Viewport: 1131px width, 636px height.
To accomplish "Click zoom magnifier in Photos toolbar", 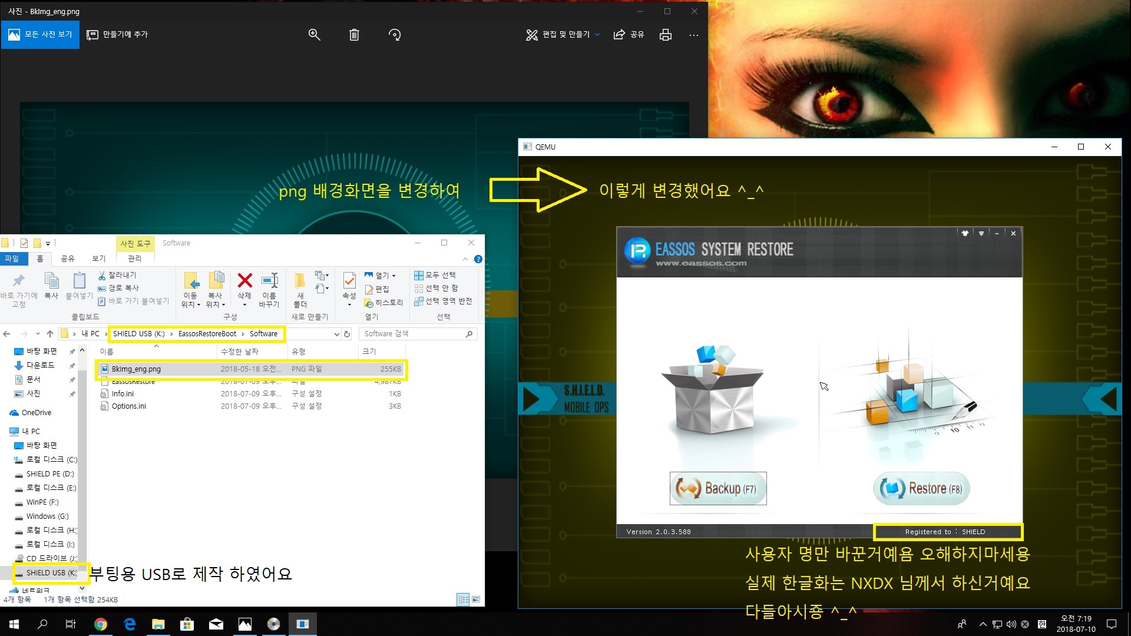I will (x=315, y=35).
